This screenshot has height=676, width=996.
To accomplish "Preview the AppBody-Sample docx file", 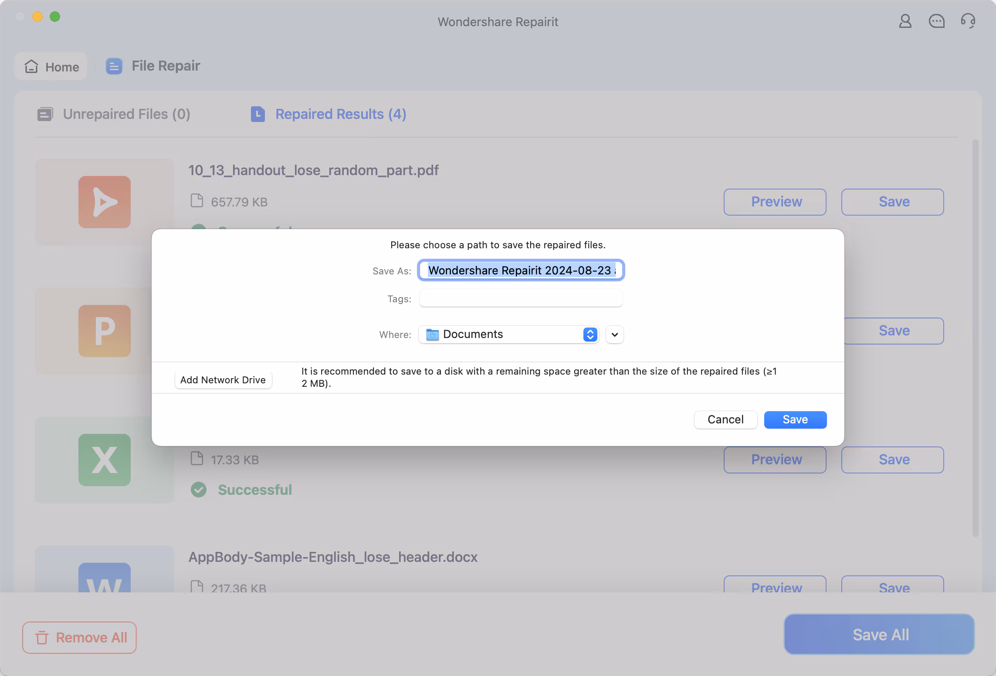I will 775,584.
